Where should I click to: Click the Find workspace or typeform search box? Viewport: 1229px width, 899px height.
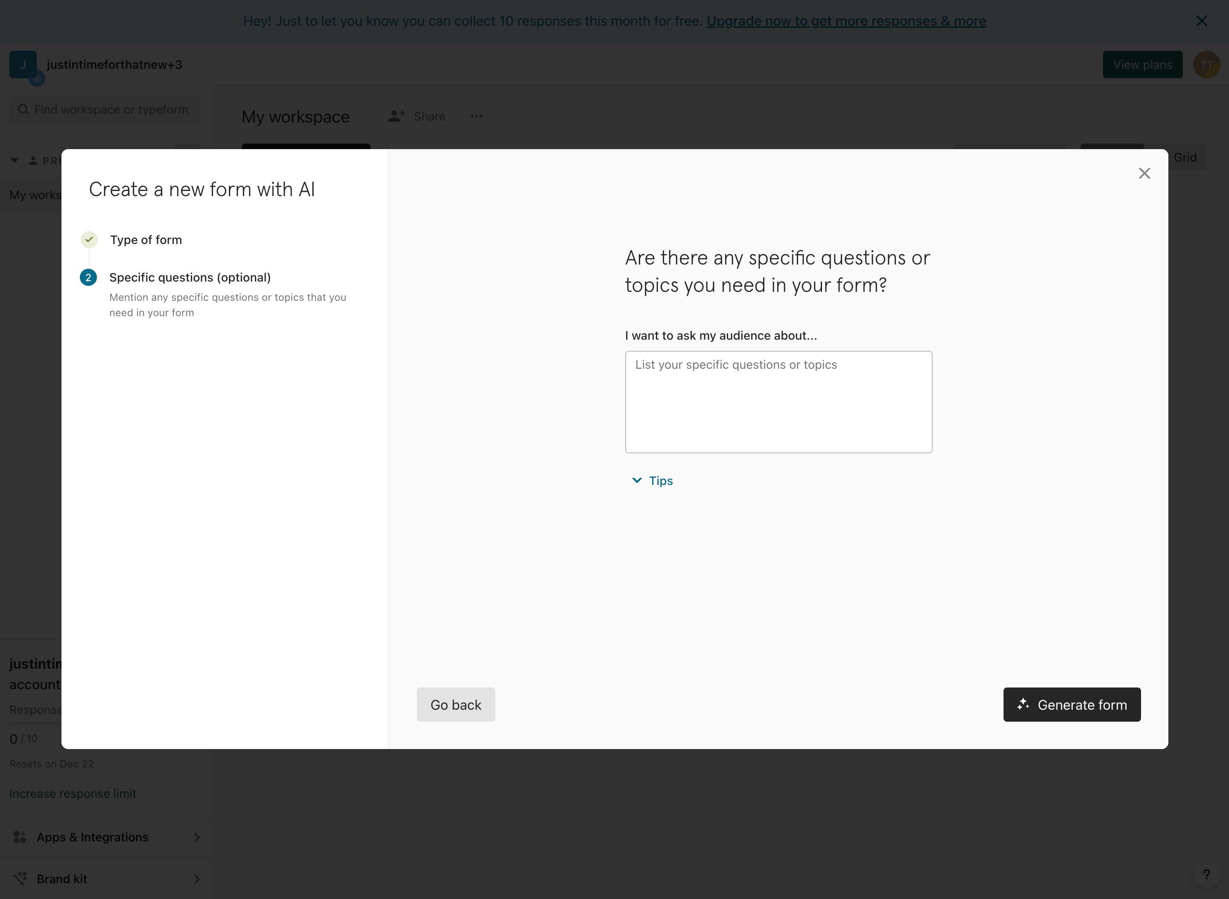105,109
